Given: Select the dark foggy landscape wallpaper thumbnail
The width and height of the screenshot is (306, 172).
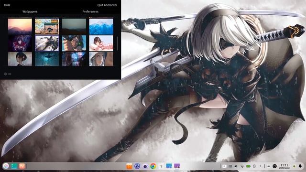Looking at the screenshot, I should [74, 27].
